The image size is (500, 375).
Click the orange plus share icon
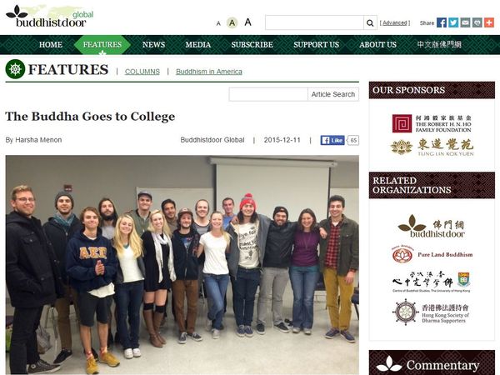(489, 22)
